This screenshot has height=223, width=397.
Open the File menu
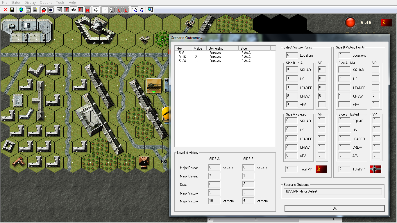5,3
